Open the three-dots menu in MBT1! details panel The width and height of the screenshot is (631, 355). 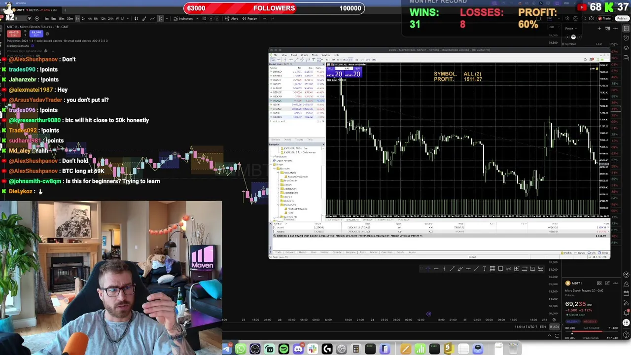(615, 283)
